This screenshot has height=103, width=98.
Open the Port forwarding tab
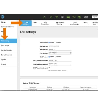45,23
